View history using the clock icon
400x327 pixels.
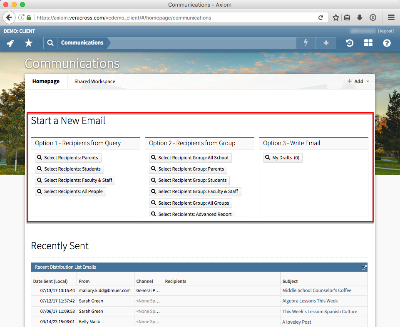coord(349,43)
